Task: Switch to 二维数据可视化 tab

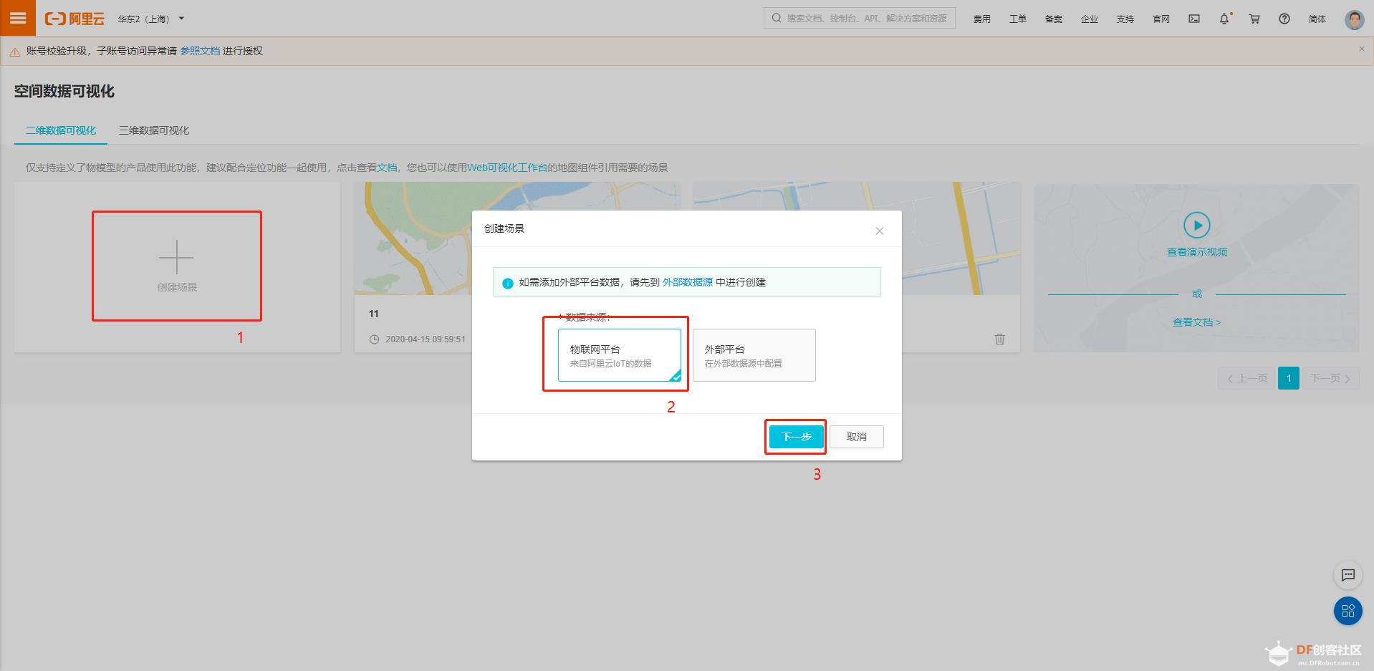Action: (x=61, y=130)
